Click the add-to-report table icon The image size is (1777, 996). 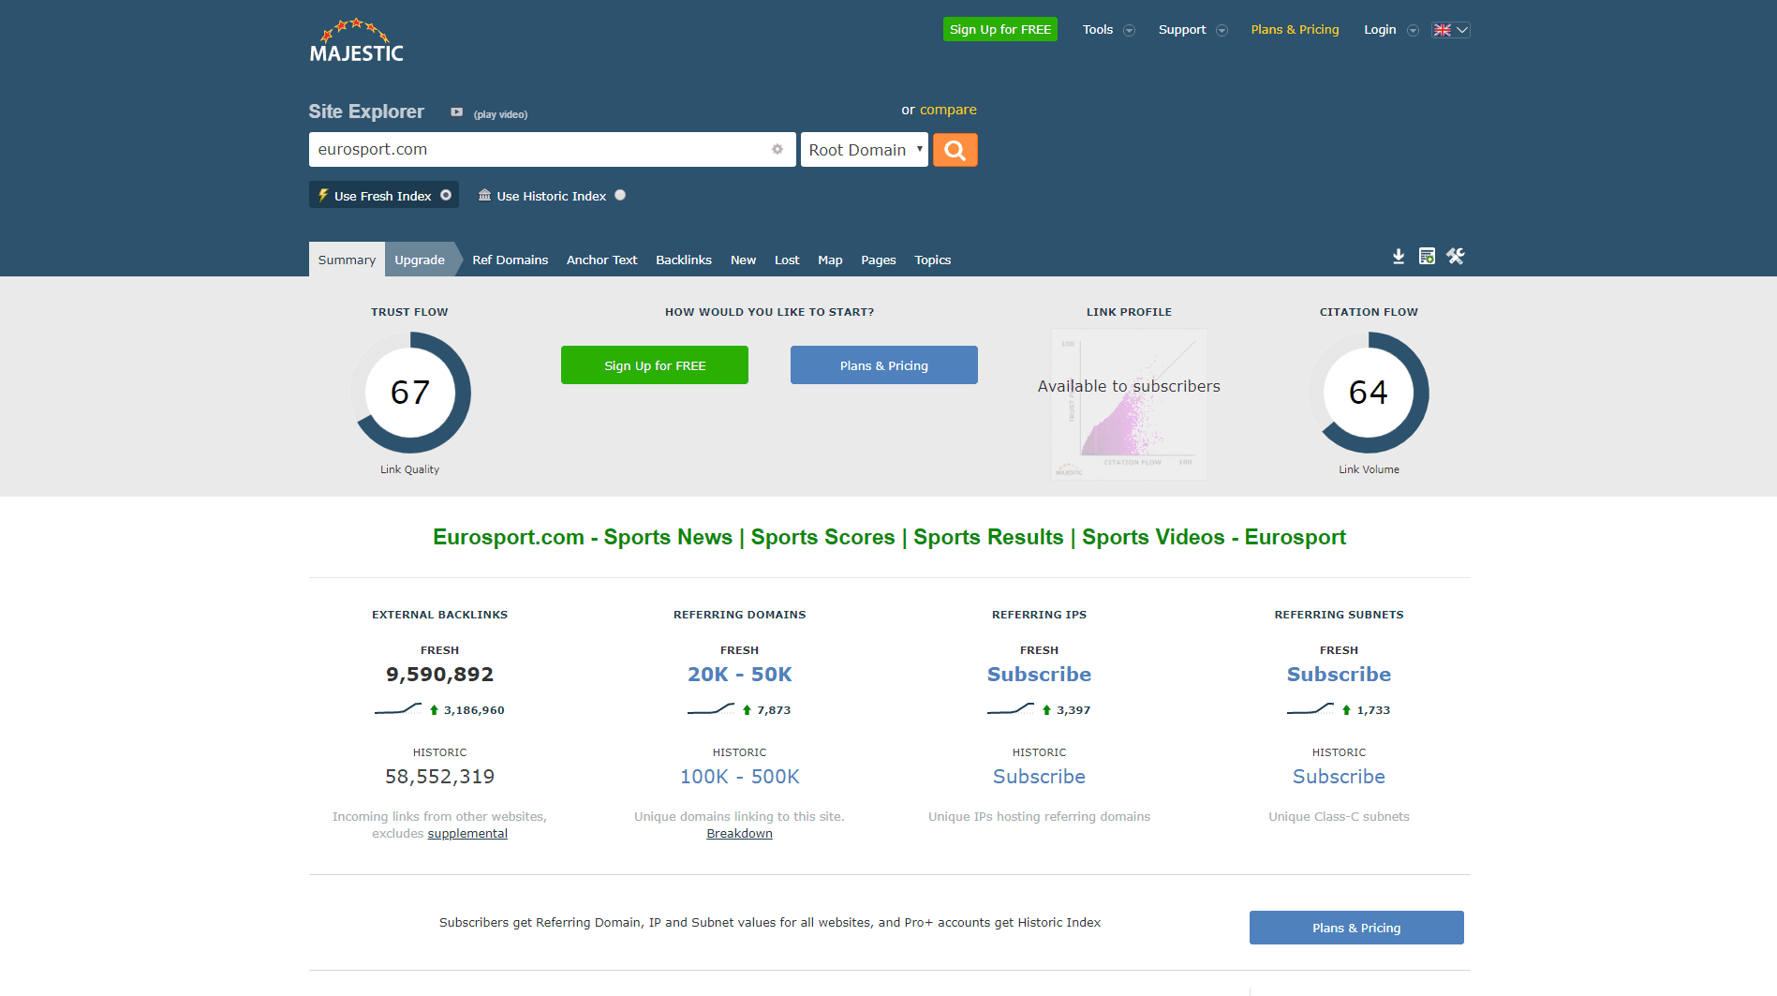(x=1427, y=257)
